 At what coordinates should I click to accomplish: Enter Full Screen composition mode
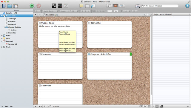[x=54, y=6]
